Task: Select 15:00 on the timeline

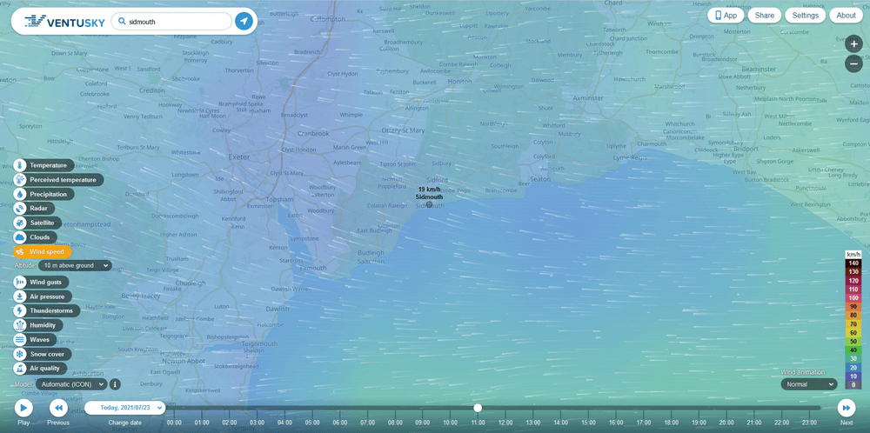Action: (588, 423)
